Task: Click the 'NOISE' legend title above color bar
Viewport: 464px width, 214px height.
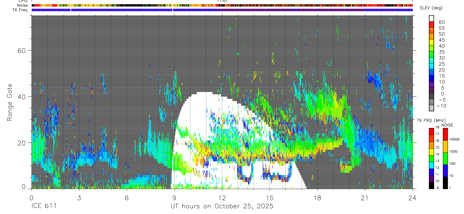Action: [x=447, y=125]
